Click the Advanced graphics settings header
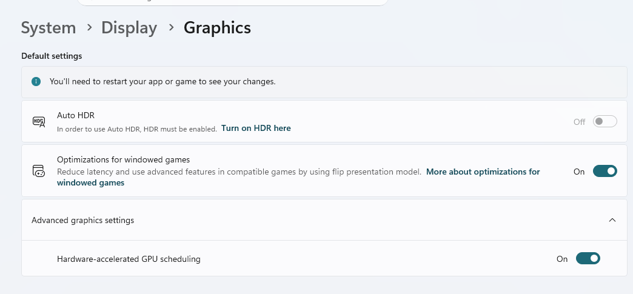 pyautogui.click(x=324, y=220)
